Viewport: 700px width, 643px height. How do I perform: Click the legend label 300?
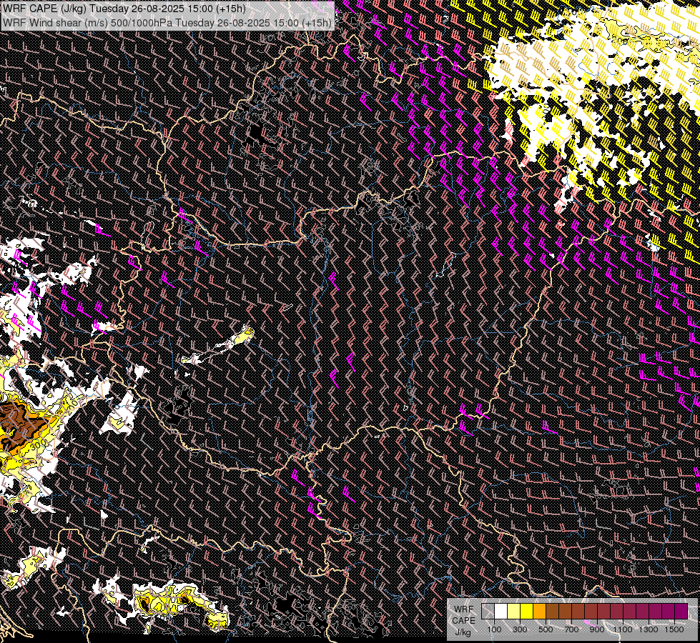click(x=520, y=629)
